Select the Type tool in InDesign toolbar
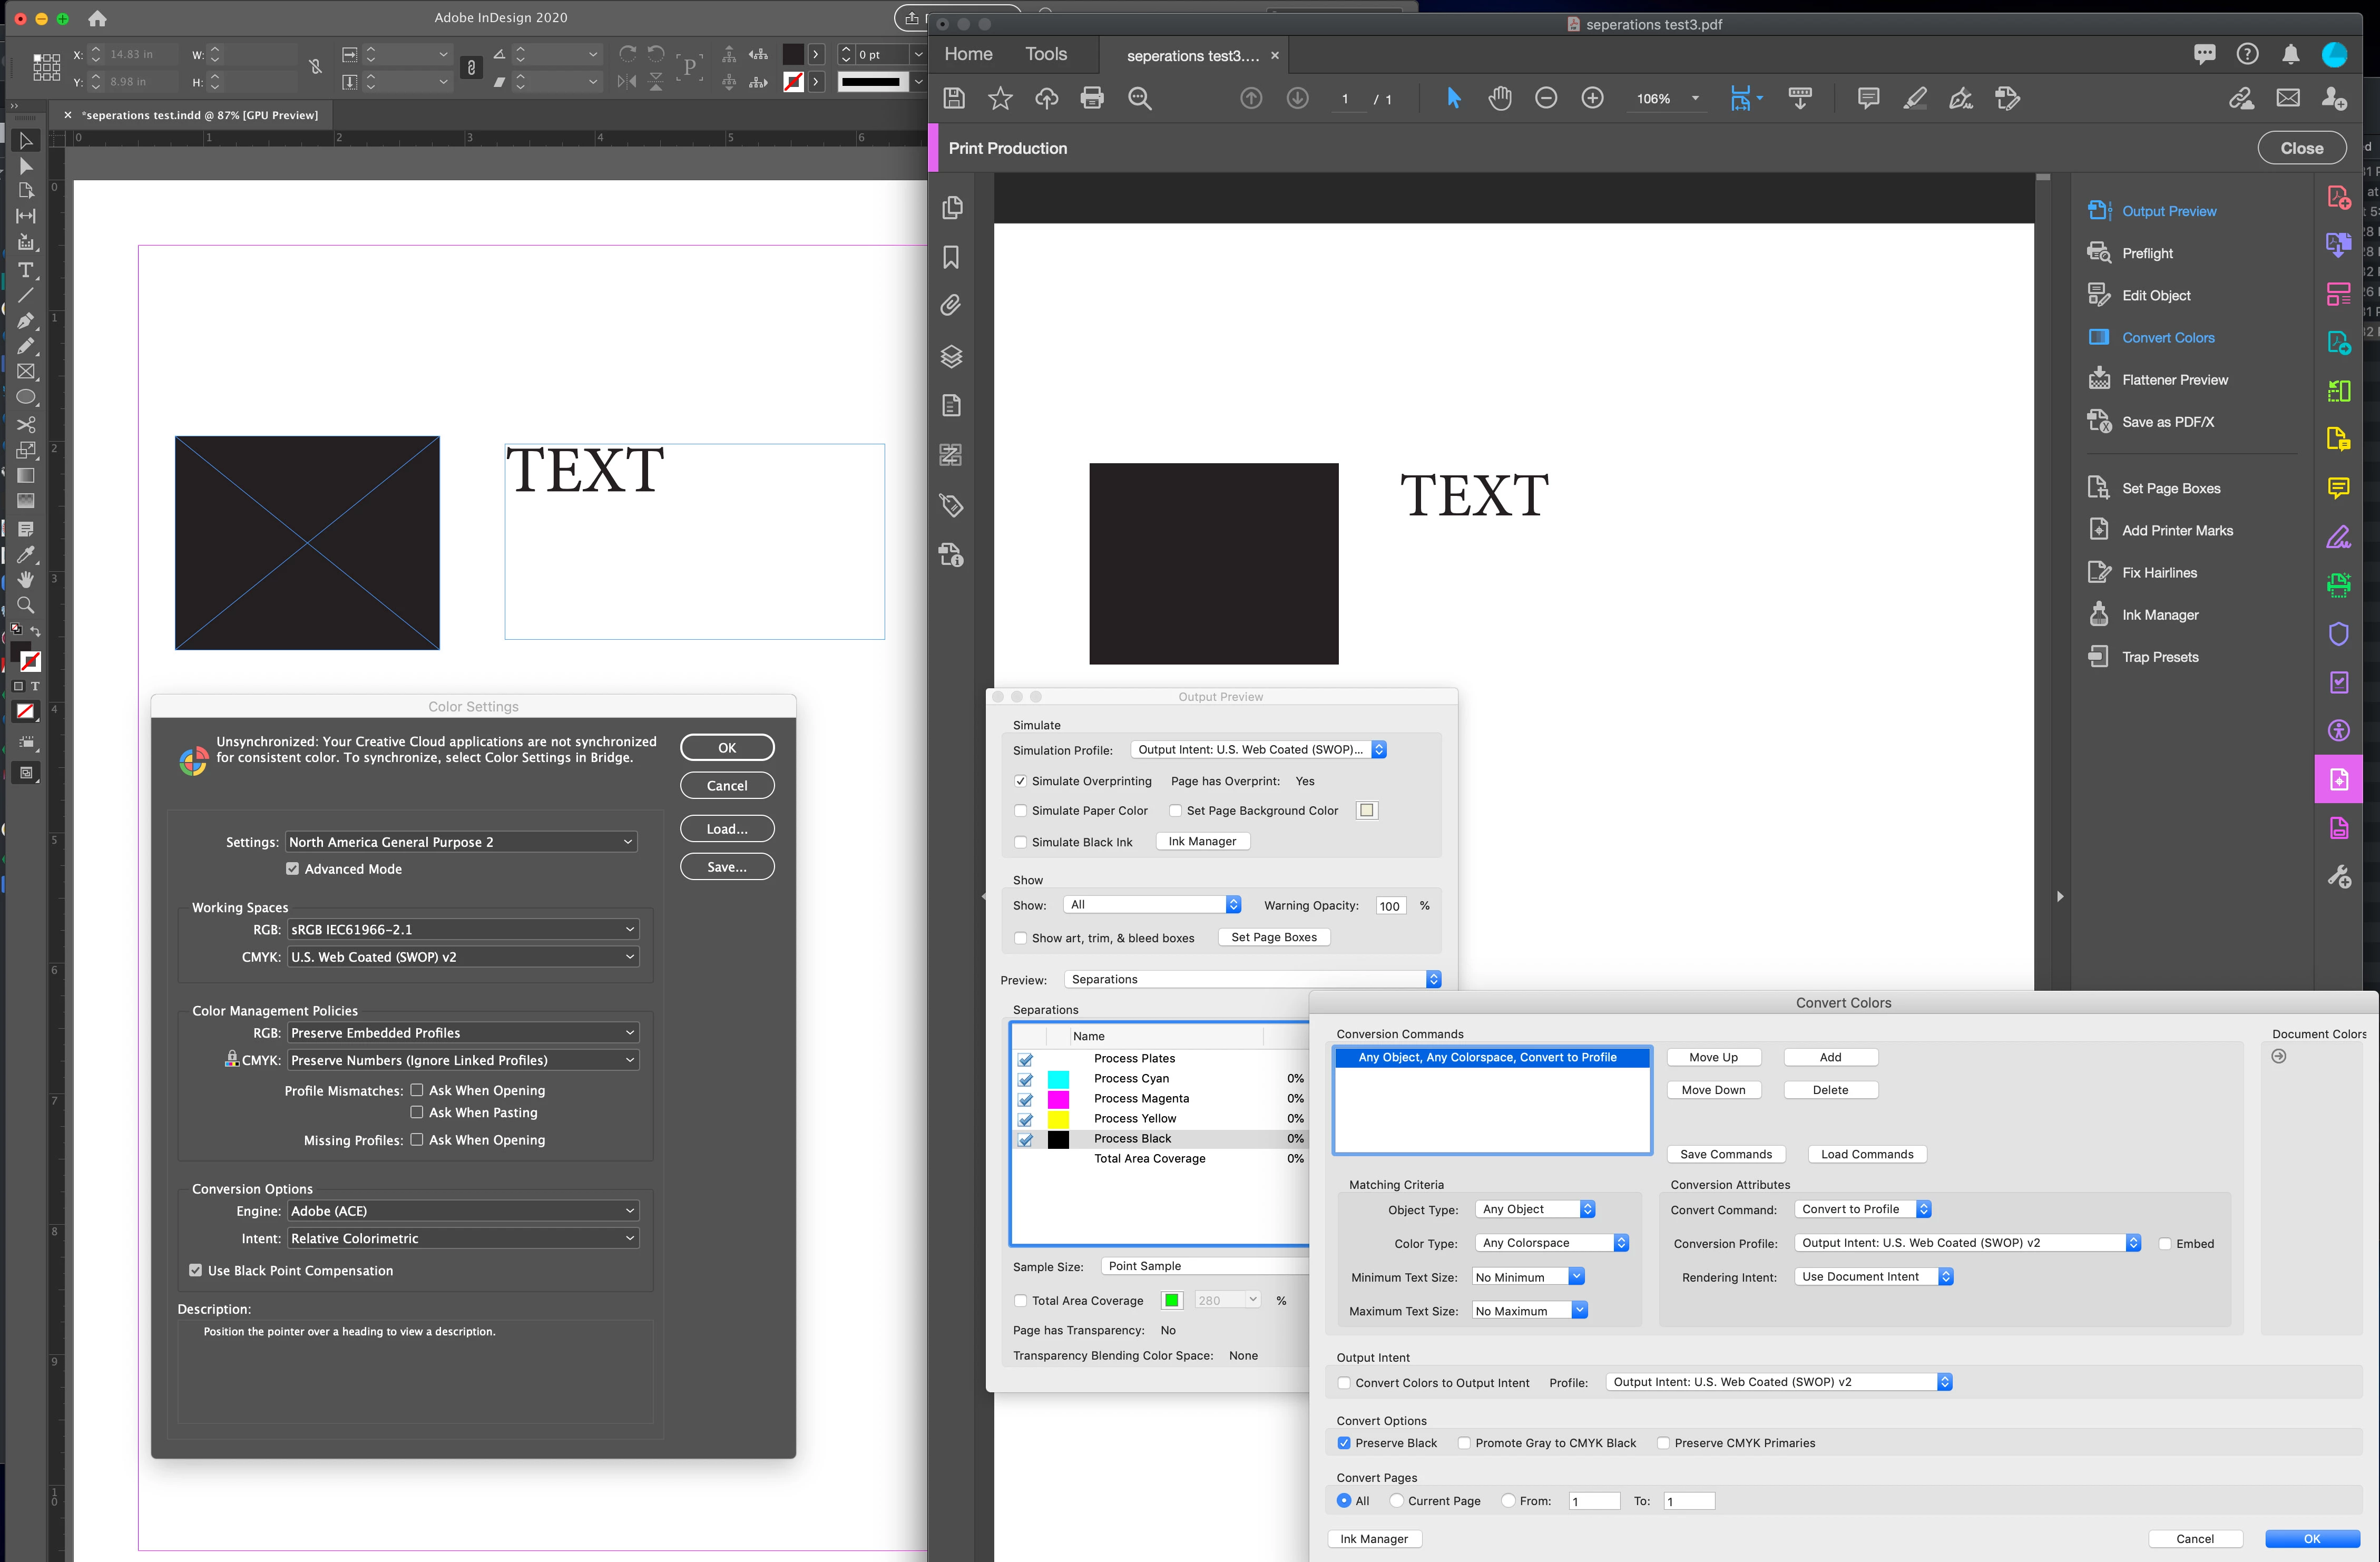2380x1562 pixels. [x=26, y=270]
